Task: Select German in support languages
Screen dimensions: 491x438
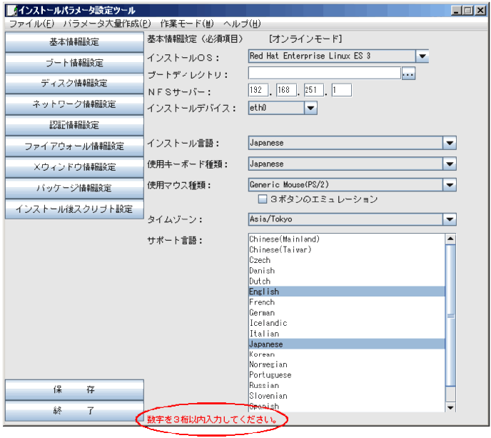Action: click(x=347, y=313)
